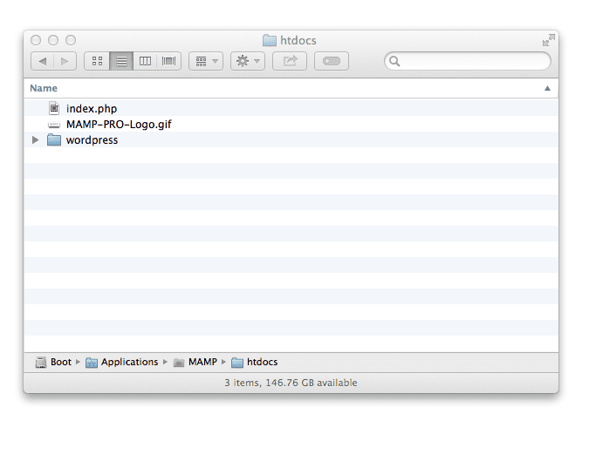Jump to Boot in the path bar

pos(61,362)
